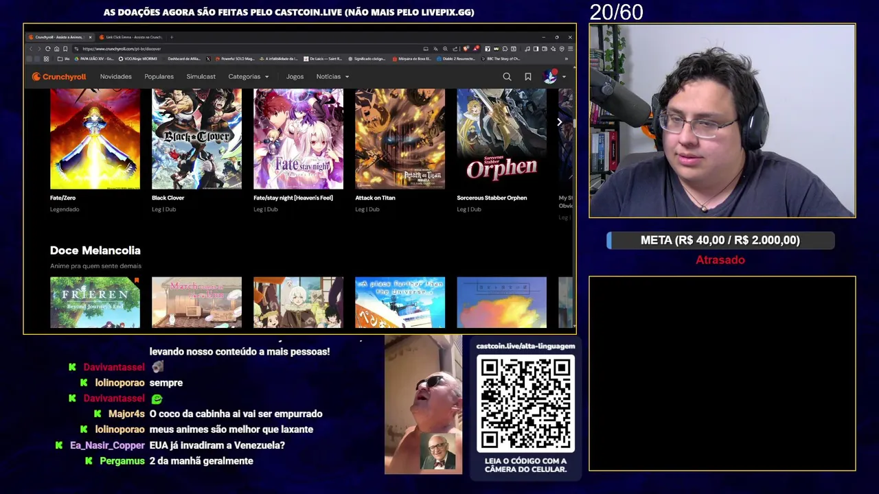Image resolution: width=879 pixels, height=494 pixels.
Task: Expand the Notícias dropdown
Action: tap(333, 77)
